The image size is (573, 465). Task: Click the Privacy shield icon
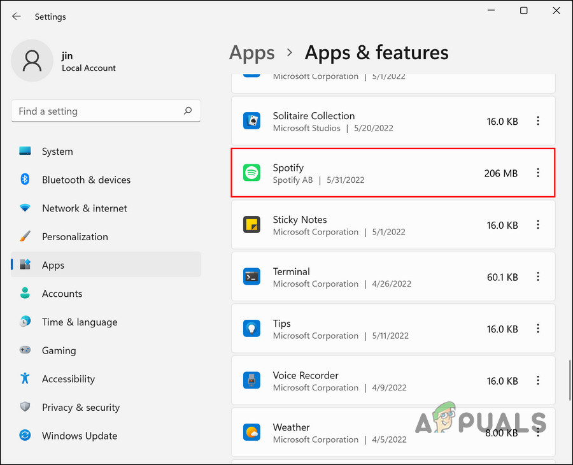coord(25,407)
